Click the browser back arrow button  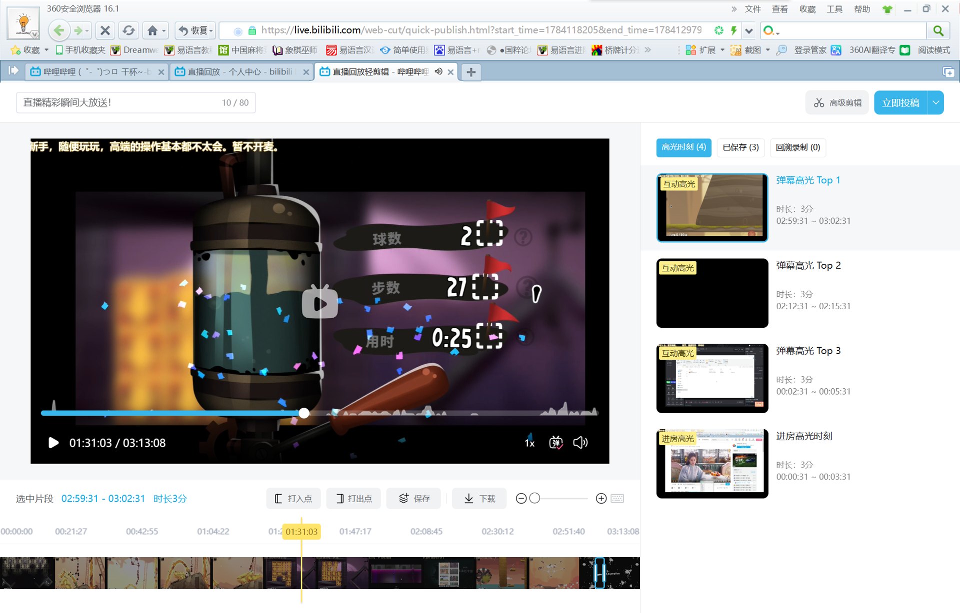pos(59,30)
